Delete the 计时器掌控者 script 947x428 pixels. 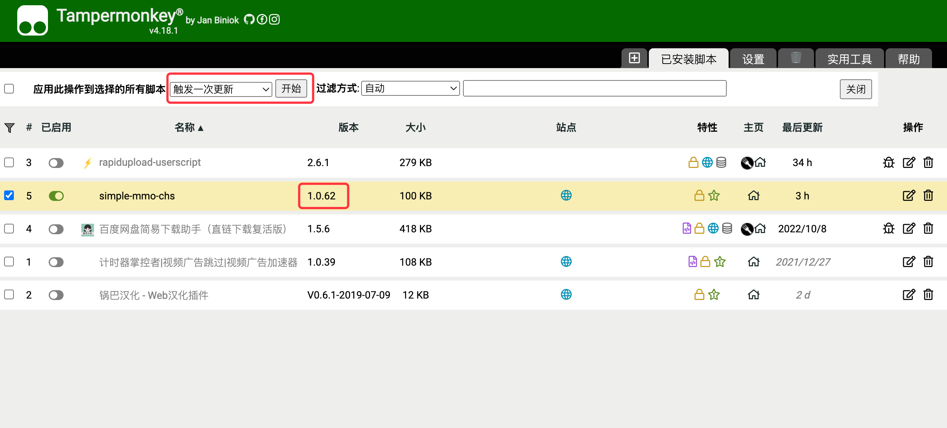(x=928, y=262)
